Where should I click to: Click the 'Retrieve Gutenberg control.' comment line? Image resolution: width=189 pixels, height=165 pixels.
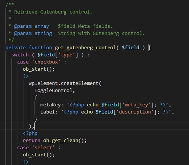click(53, 12)
